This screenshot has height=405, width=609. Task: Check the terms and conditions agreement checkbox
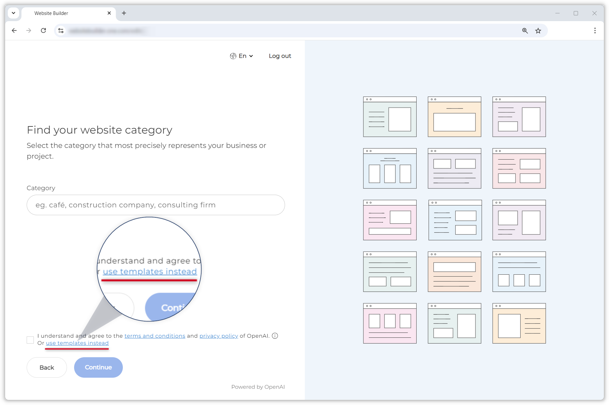30,340
